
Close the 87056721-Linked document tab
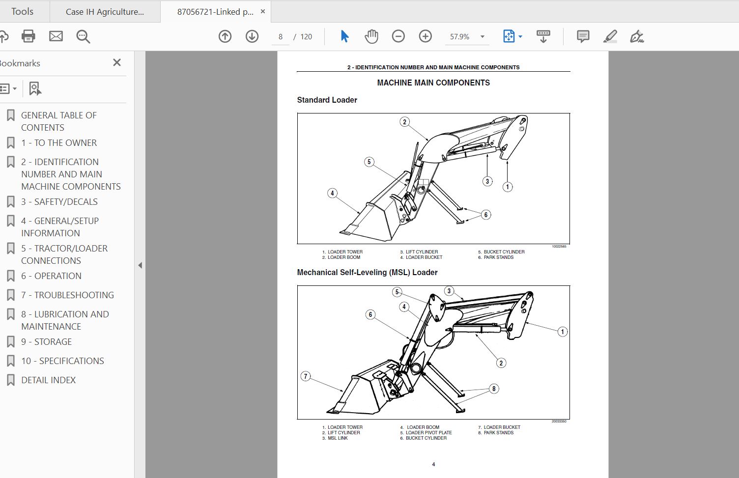pyautogui.click(x=263, y=11)
